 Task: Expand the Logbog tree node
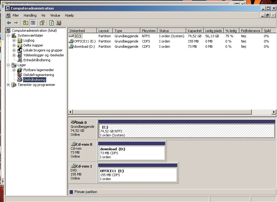[x=14, y=40]
